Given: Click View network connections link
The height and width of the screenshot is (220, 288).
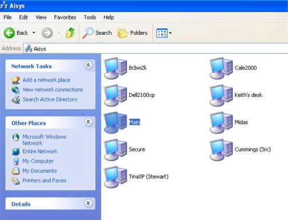Looking at the screenshot, I should click(53, 89).
